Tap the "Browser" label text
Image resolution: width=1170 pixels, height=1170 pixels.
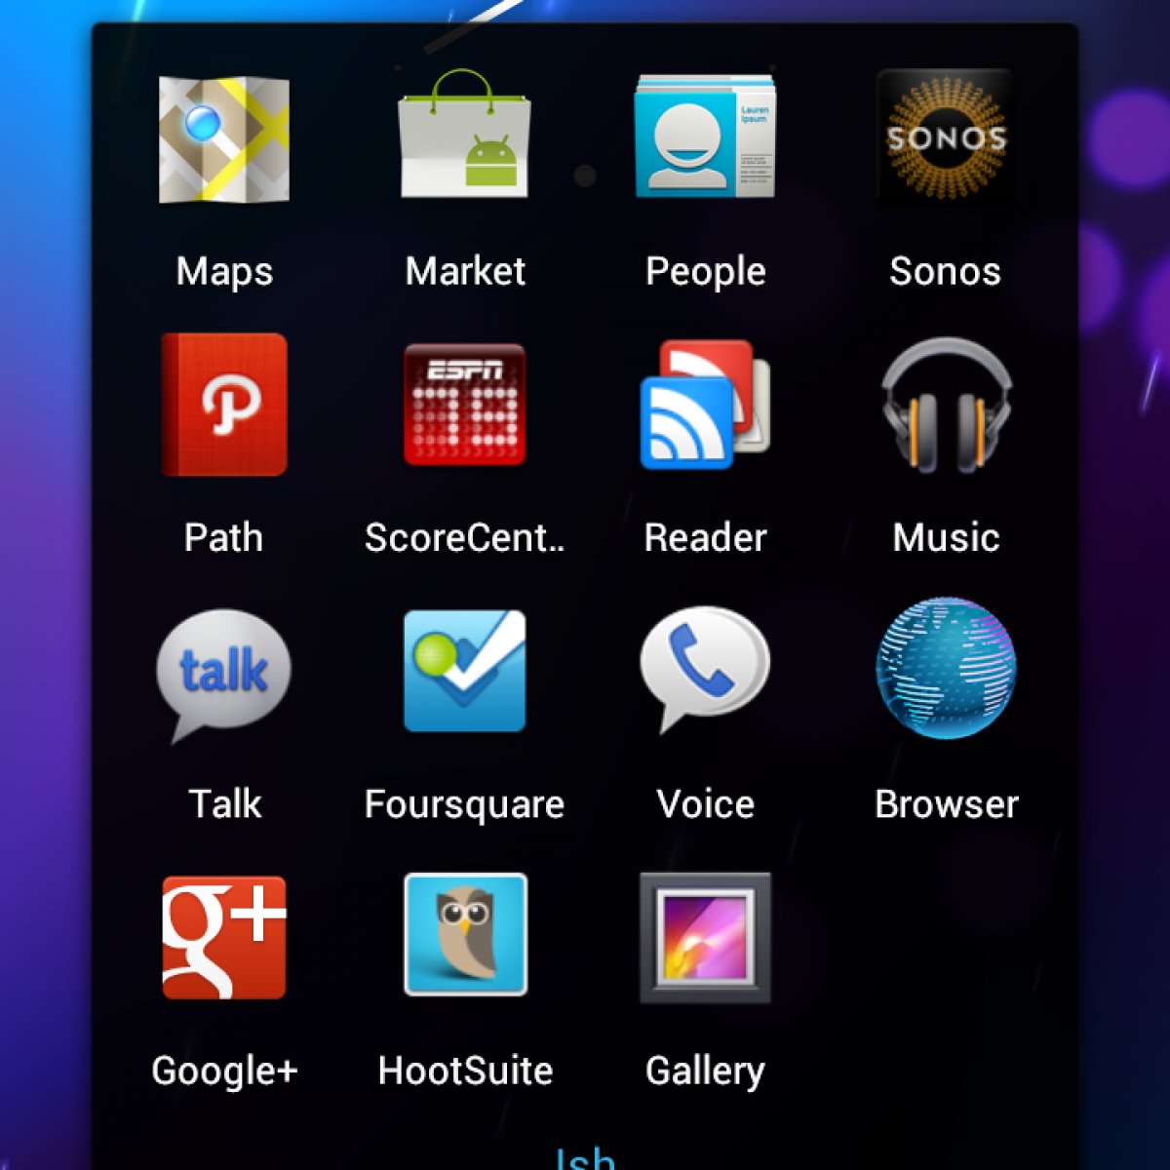pos(946,803)
